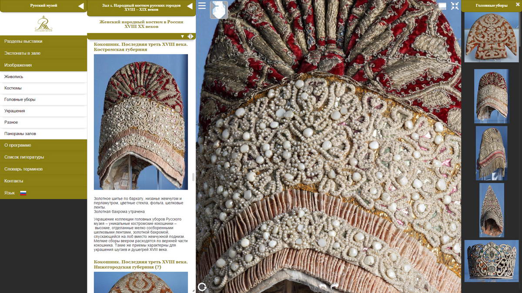
Task: Collapse the Русский музей panel with arrow
Action: (81, 6)
